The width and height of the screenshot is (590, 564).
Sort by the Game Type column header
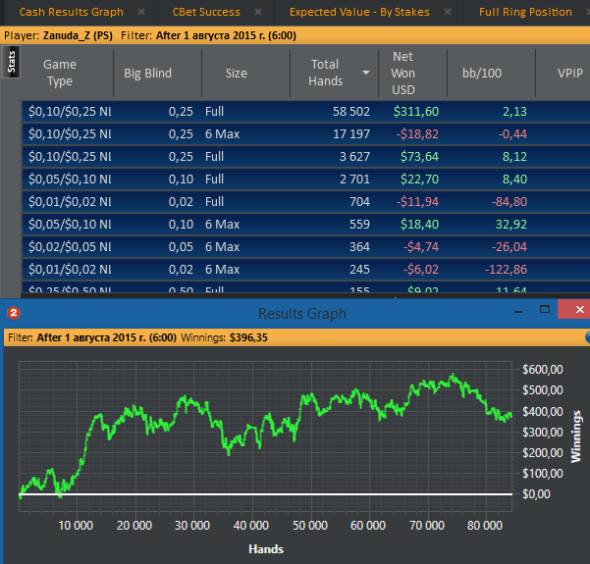[60, 73]
